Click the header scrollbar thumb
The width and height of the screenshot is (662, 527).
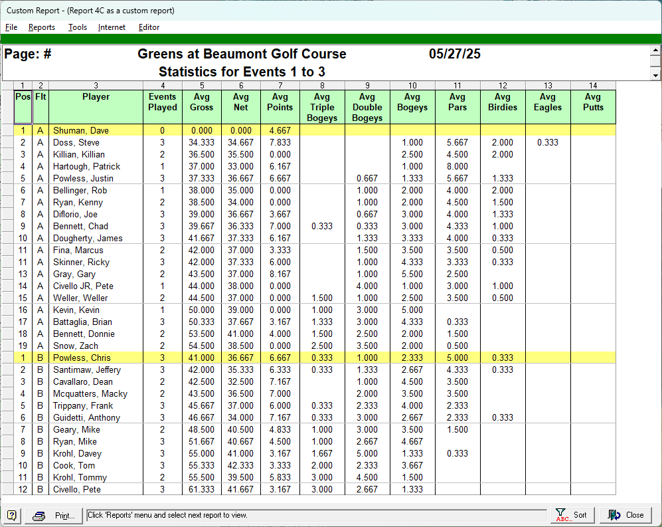coord(655,62)
